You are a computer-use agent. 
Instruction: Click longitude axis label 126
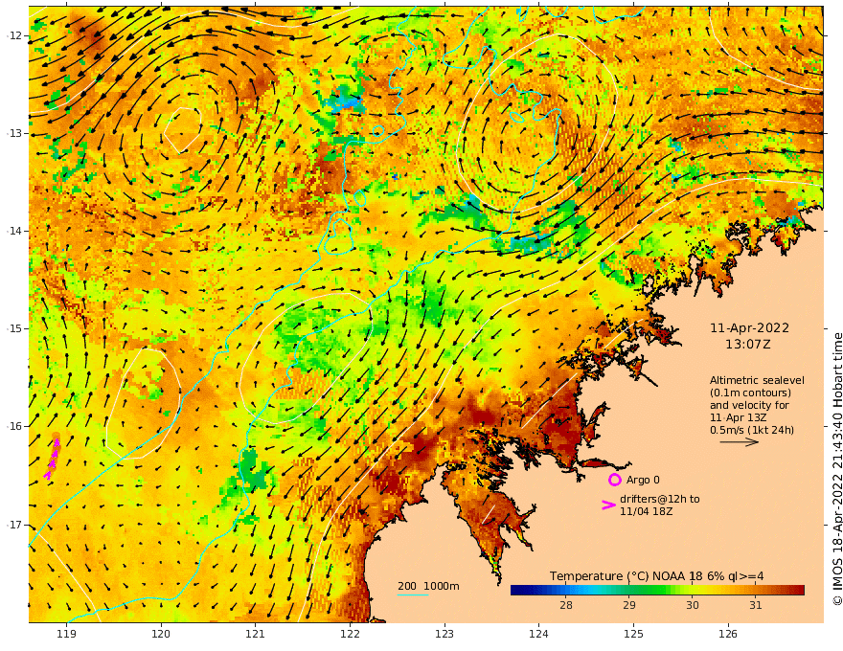tap(728, 635)
